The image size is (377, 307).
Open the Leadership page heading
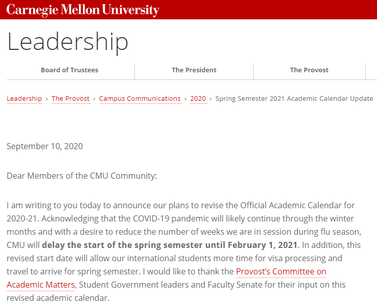tap(67, 42)
